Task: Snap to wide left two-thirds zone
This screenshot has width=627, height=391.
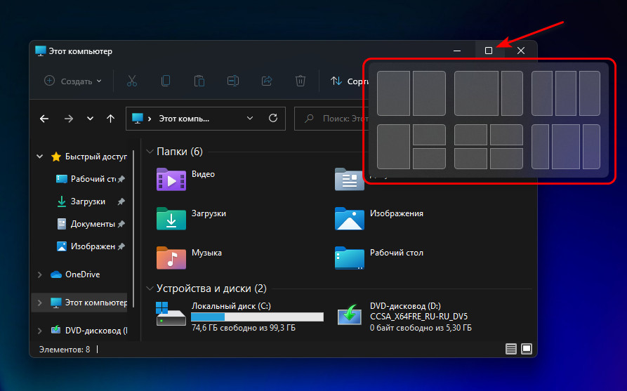Action: (476, 93)
